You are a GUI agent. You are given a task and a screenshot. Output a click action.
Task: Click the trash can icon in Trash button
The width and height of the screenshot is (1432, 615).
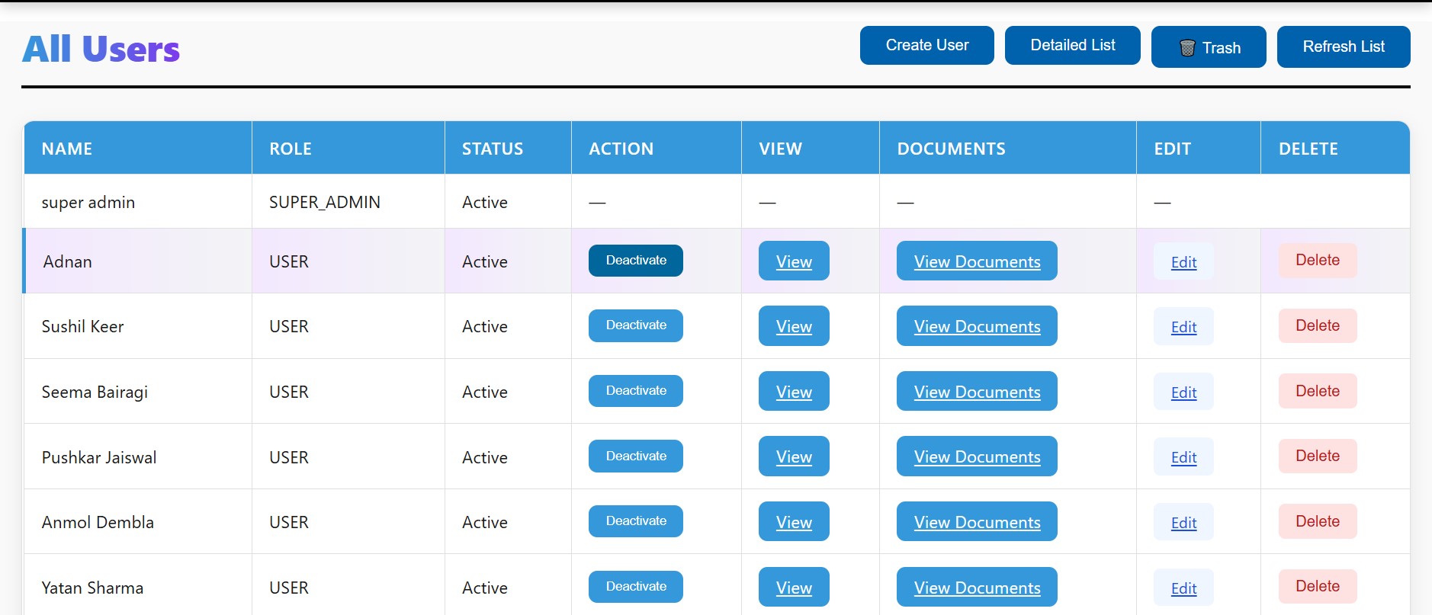[1187, 48]
